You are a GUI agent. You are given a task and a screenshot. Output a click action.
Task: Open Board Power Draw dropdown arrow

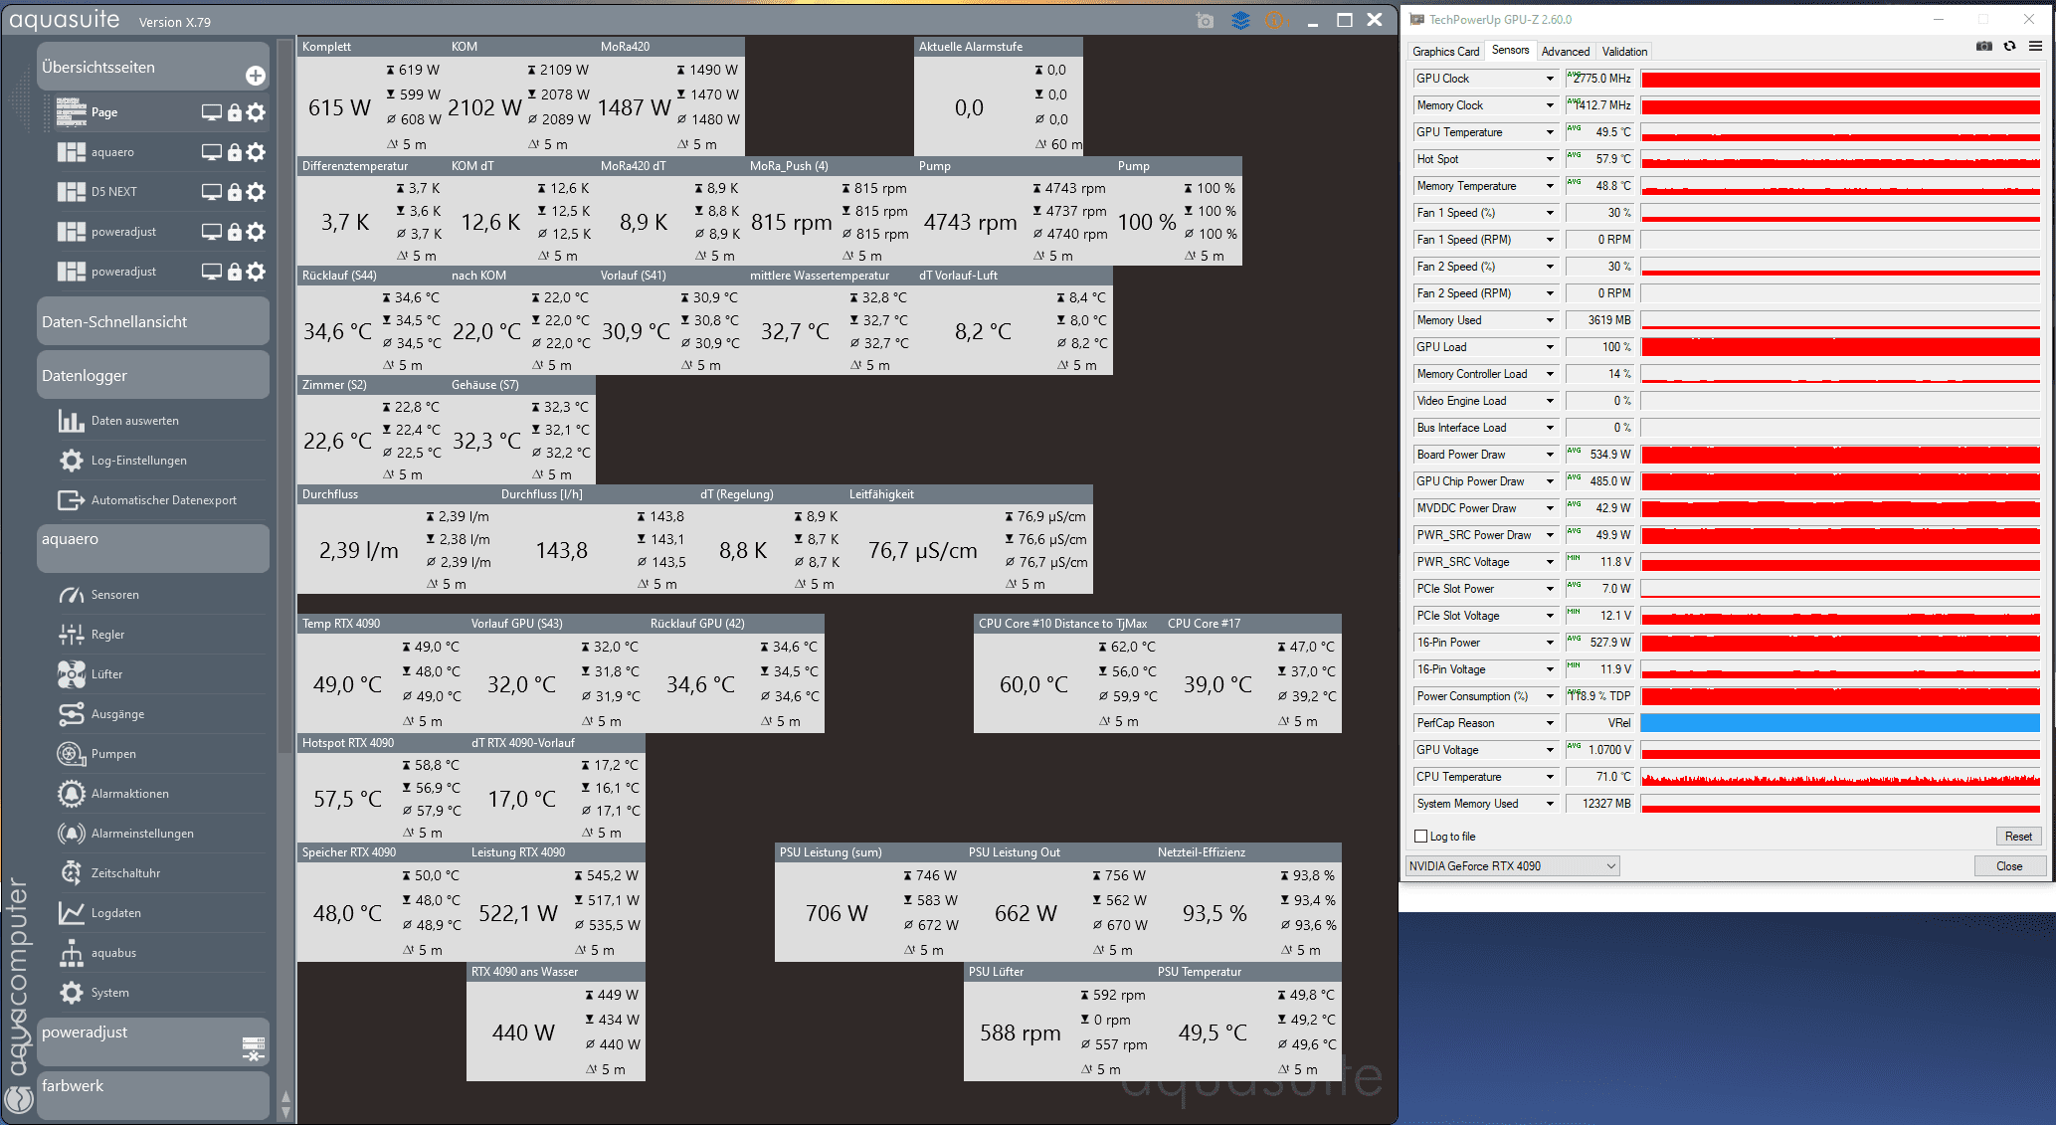click(x=1549, y=455)
